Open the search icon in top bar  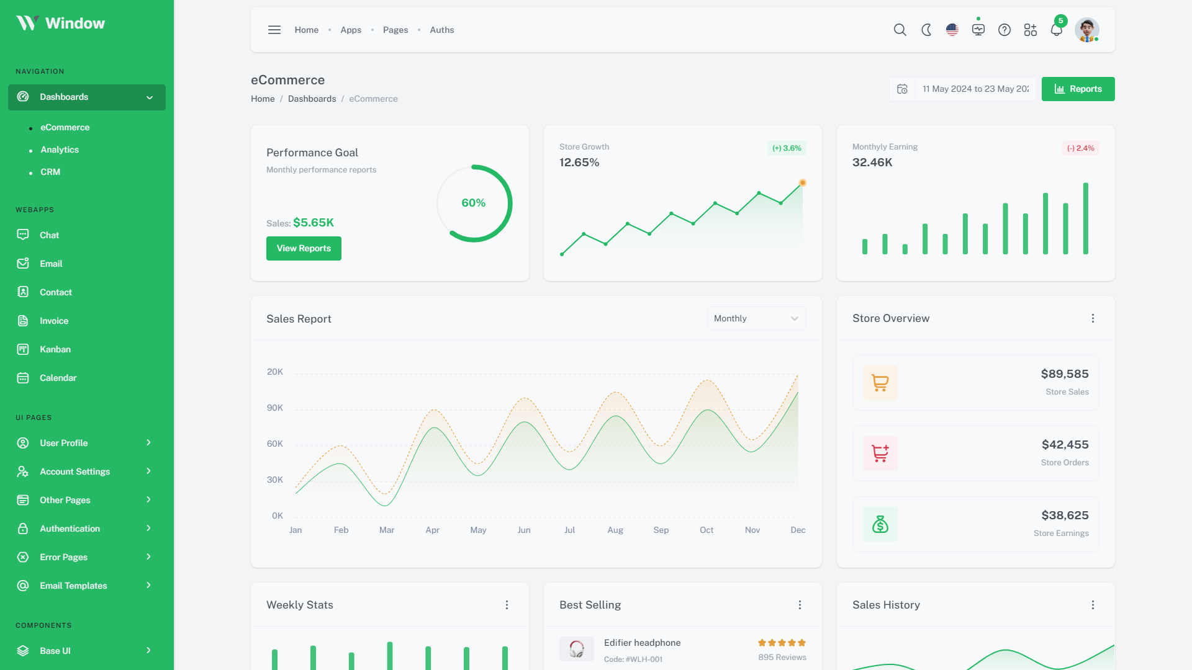pyautogui.click(x=900, y=30)
